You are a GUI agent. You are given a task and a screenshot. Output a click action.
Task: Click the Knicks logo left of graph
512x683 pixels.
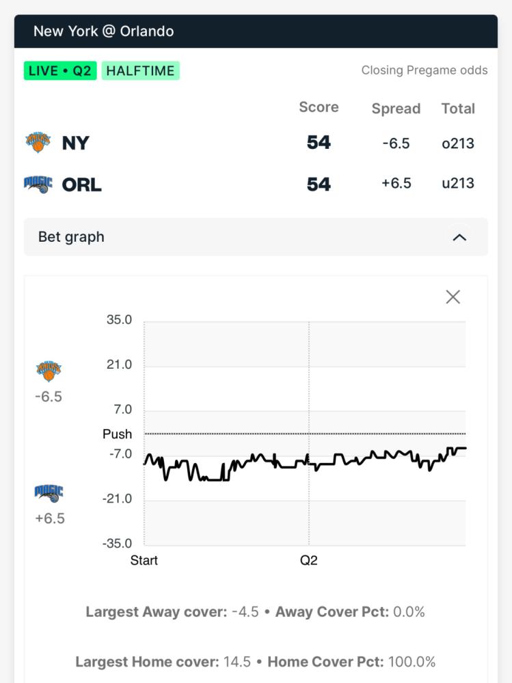49,371
